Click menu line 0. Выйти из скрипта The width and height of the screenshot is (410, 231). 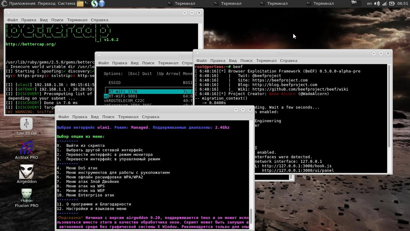pyautogui.click(x=81, y=146)
